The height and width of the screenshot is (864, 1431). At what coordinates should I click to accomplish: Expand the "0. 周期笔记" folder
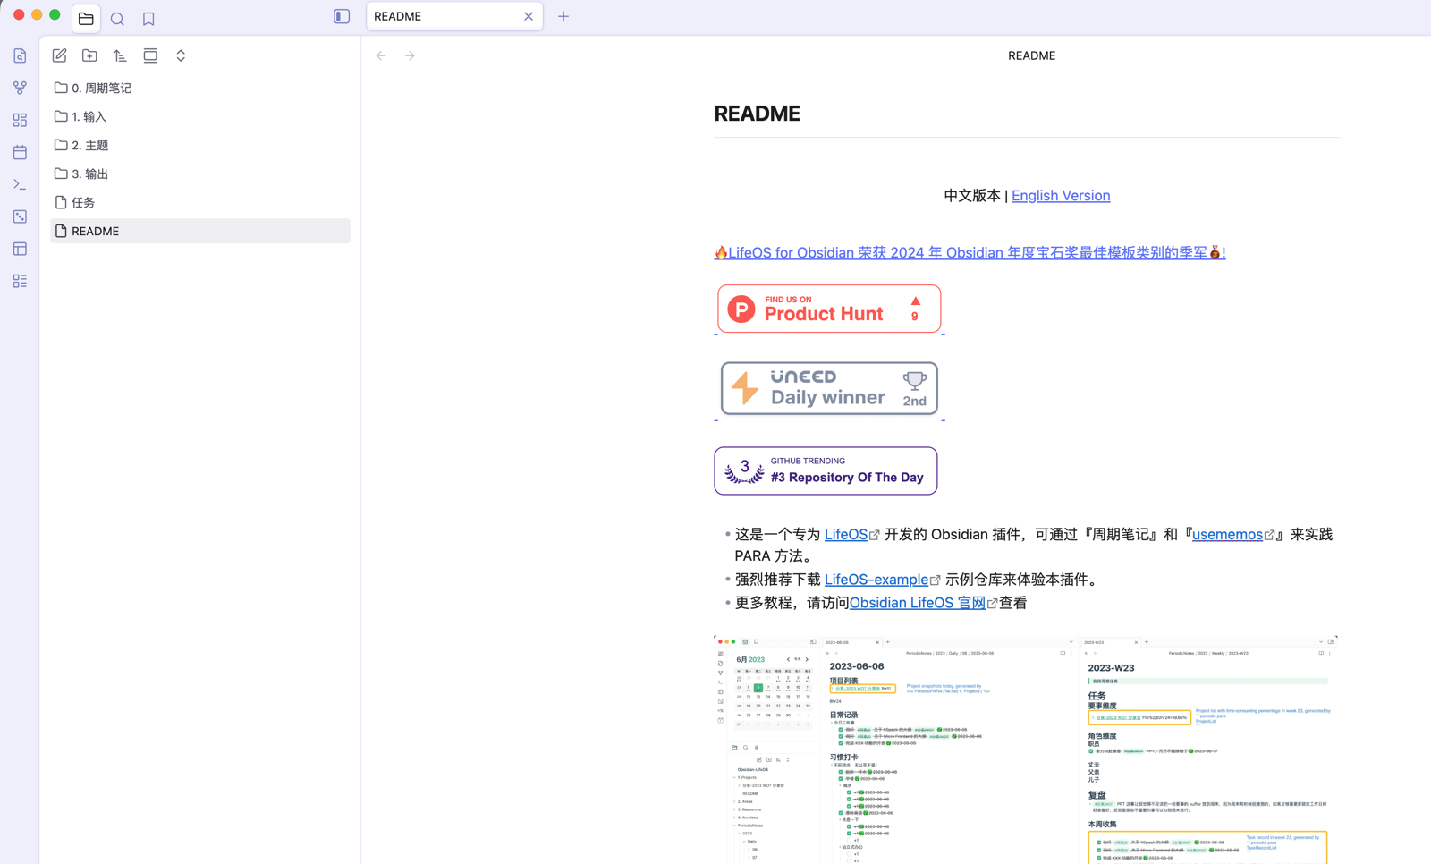pyautogui.click(x=200, y=88)
